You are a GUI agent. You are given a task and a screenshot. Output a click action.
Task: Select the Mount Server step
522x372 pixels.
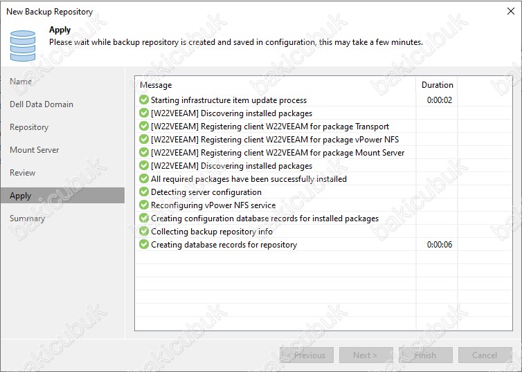coord(35,150)
